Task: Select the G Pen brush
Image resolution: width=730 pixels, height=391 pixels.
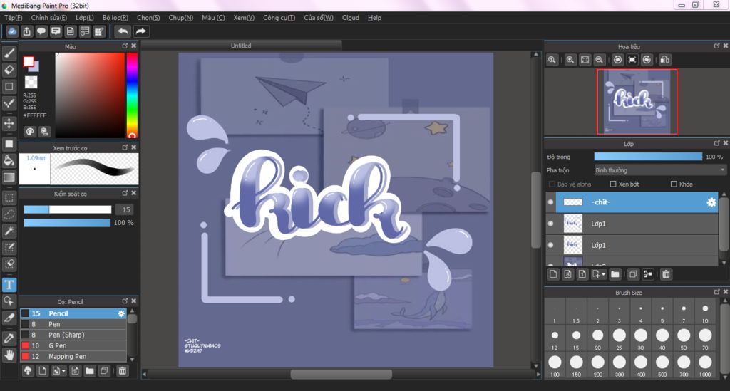Action: click(x=73, y=345)
